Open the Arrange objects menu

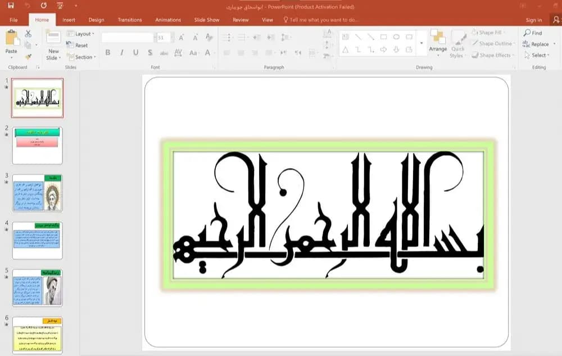coord(438,42)
